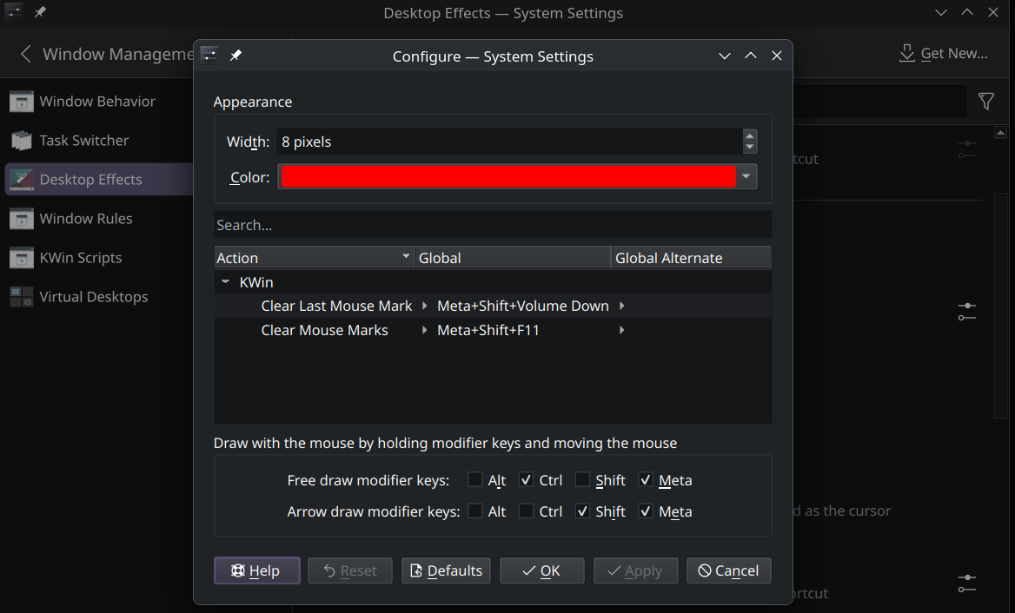The width and height of the screenshot is (1015, 613).
Task: Expand alternate shortcut for Clear Last Mouse Mark
Action: coord(622,306)
